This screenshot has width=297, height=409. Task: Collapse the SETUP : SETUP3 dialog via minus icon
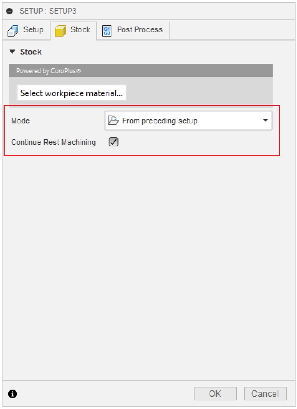tap(9, 11)
